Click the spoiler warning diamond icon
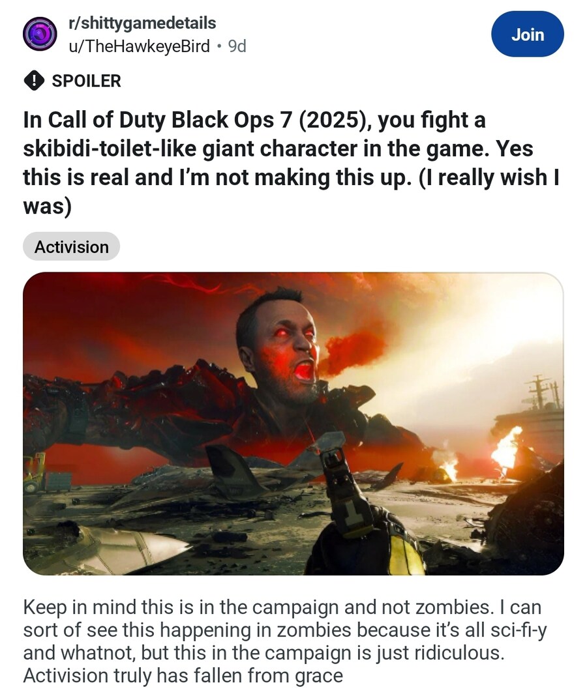The image size is (587, 696). click(x=34, y=81)
